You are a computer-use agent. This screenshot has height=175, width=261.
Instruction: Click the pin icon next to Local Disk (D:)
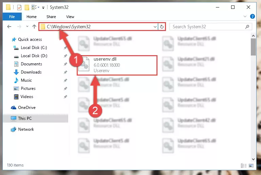[66, 56]
